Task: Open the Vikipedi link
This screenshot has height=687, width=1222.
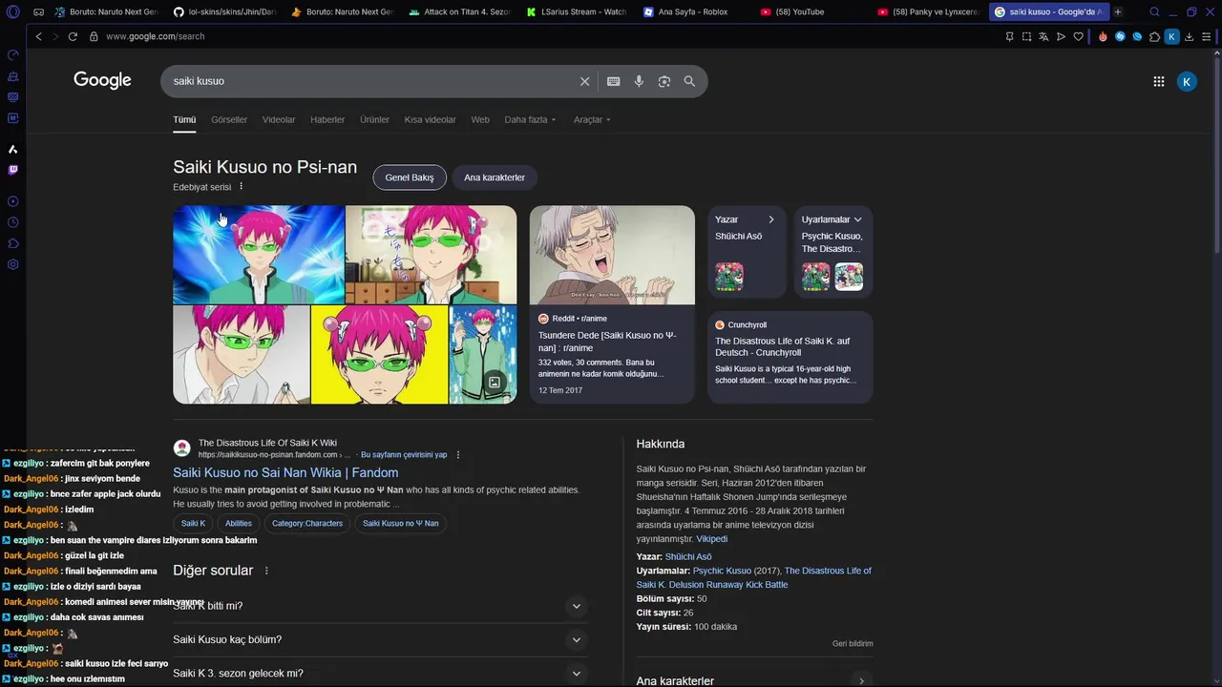Action: click(x=711, y=539)
